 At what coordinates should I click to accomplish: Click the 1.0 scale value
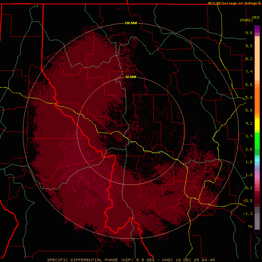[249, 175]
